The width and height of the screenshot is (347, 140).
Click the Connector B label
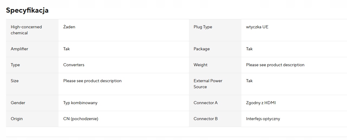[x=205, y=119]
